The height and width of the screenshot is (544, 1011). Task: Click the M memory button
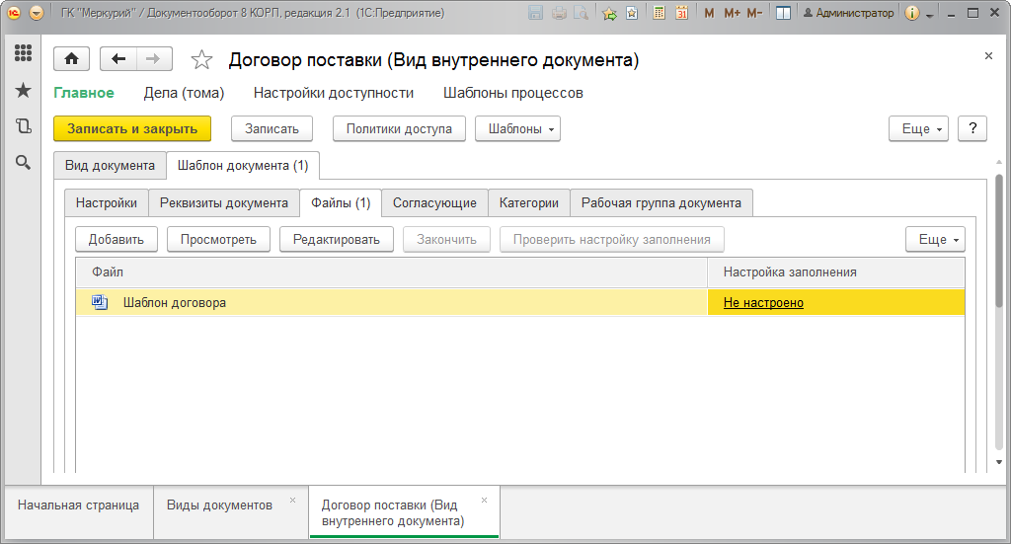(x=709, y=13)
